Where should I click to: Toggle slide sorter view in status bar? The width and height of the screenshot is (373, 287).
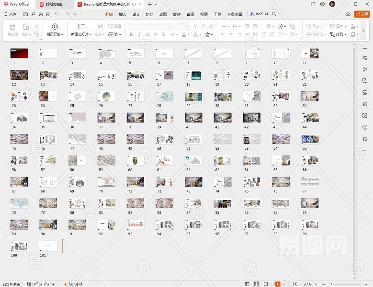pyautogui.click(x=256, y=284)
